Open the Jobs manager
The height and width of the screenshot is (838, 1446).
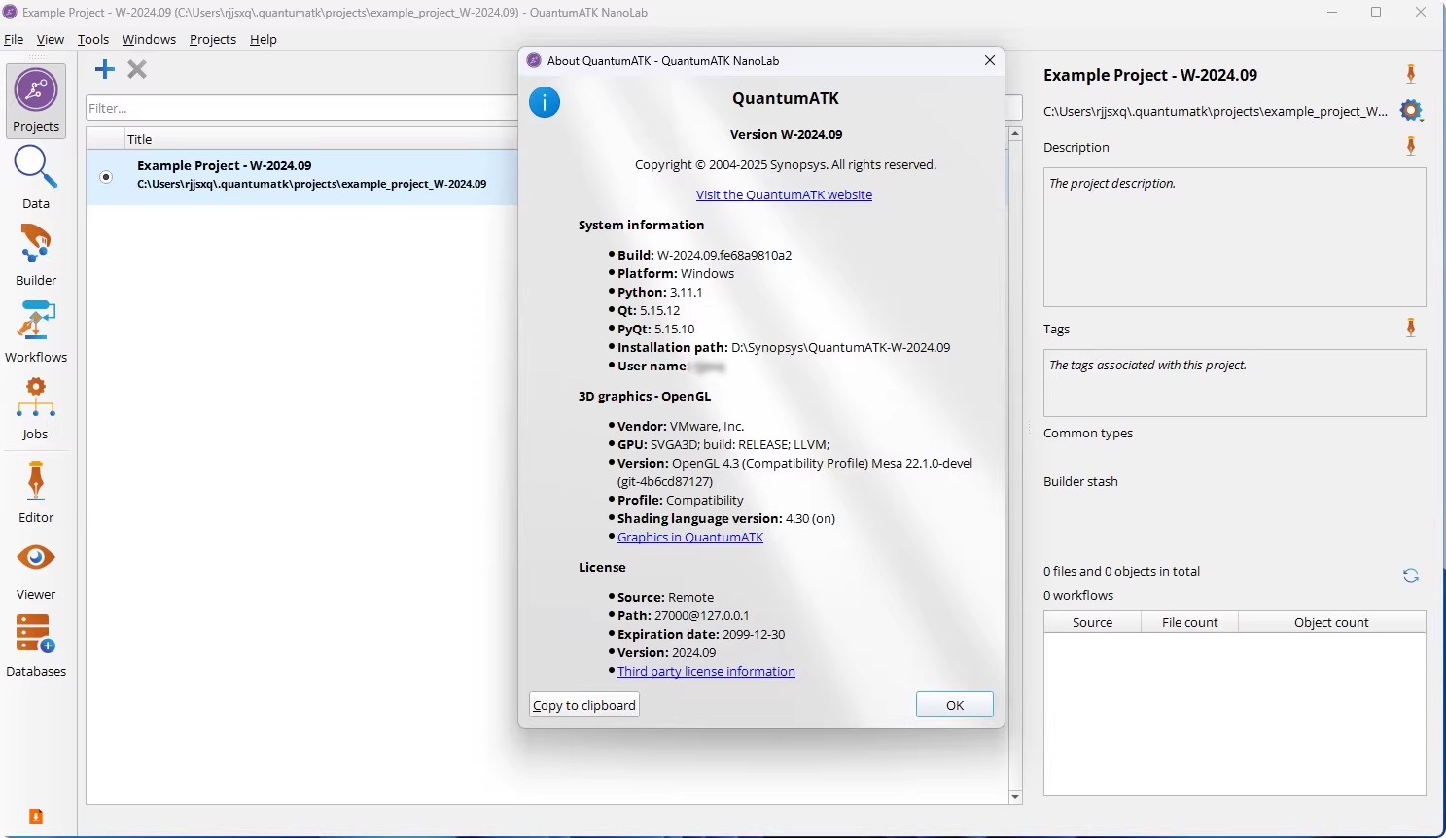36,408
